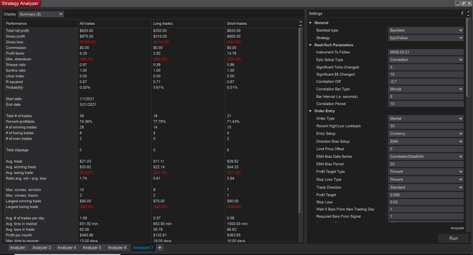
Task: Collapse the Order Entry section
Action: [x=311, y=110]
